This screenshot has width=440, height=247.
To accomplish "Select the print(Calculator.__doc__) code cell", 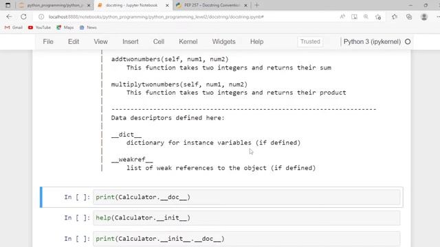I will pyautogui.click(x=246, y=197).
